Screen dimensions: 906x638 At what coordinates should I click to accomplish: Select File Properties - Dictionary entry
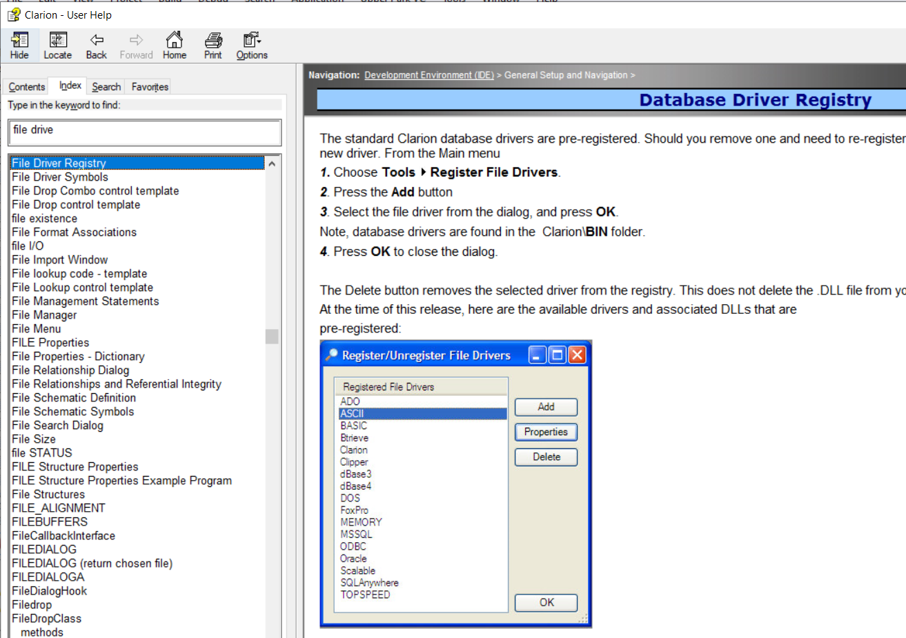click(78, 357)
